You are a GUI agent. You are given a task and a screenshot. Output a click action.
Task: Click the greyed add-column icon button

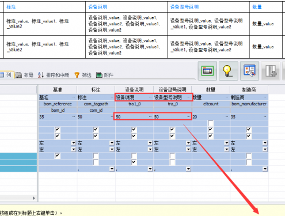(x=271, y=71)
